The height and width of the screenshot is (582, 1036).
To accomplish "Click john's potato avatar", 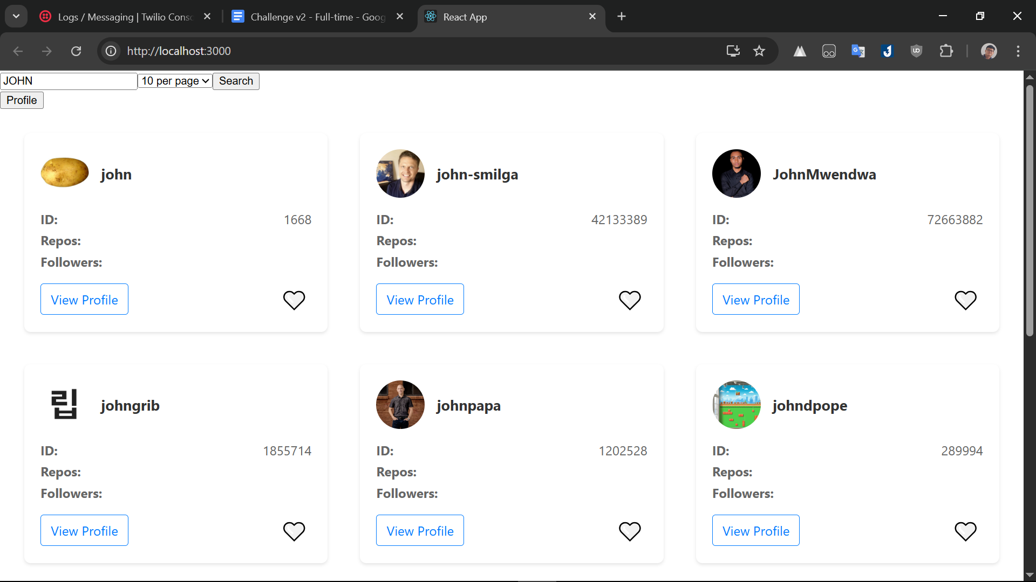I will pyautogui.click(x=65, y=173).
